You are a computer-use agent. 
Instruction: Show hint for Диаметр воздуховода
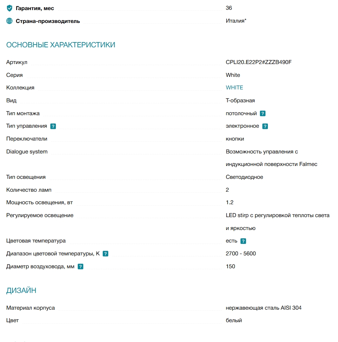point(81,267)
